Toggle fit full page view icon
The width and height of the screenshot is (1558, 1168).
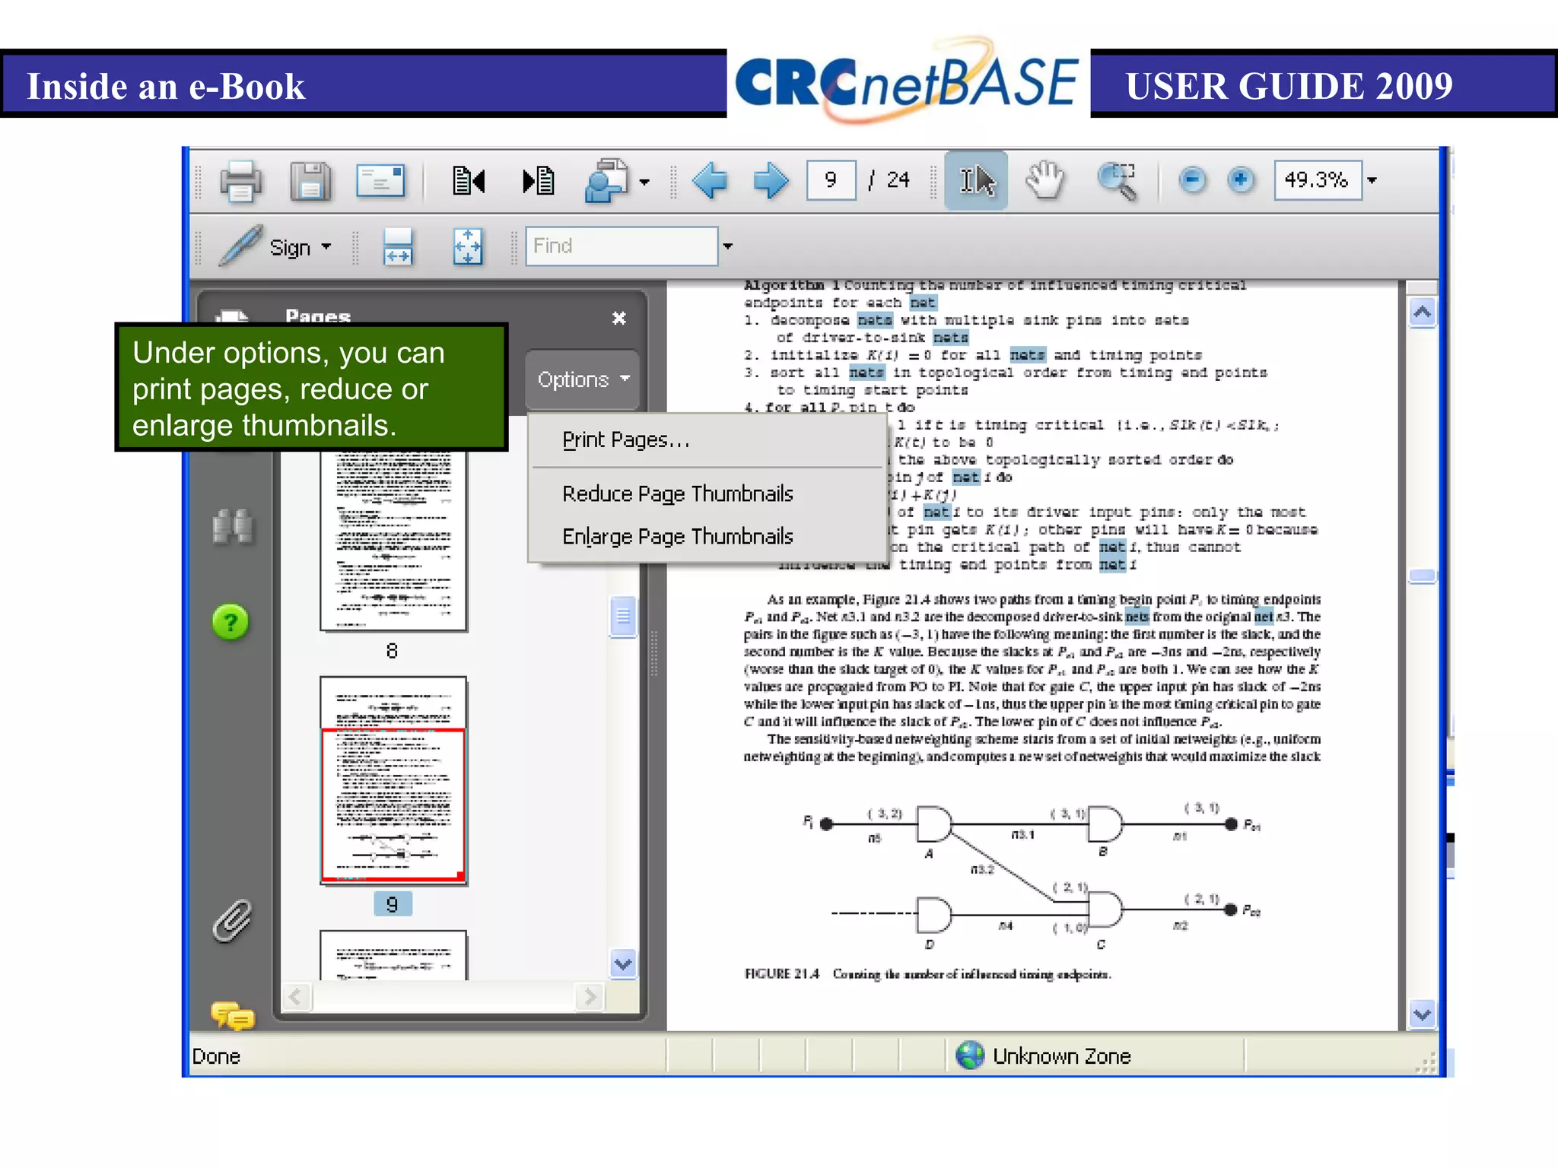tap(467, 246)
